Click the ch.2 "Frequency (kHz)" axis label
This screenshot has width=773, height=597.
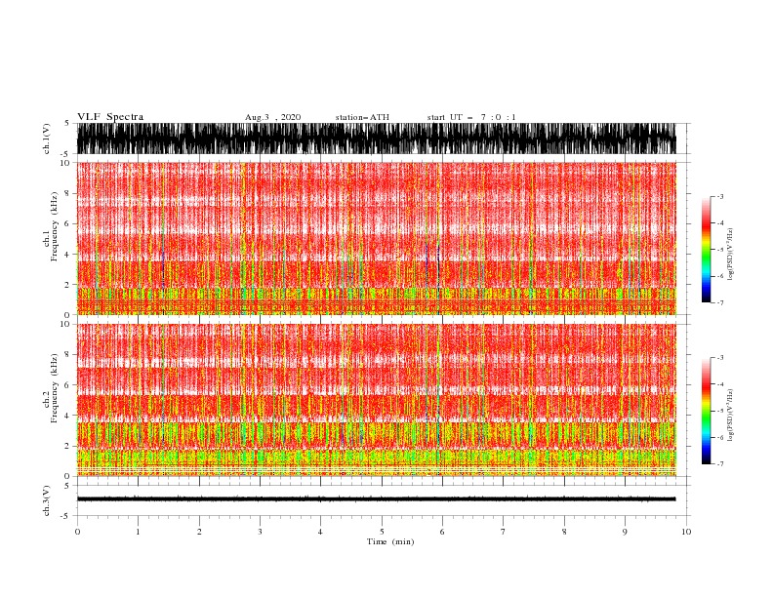pyautogui.click(x=55, y=388)
